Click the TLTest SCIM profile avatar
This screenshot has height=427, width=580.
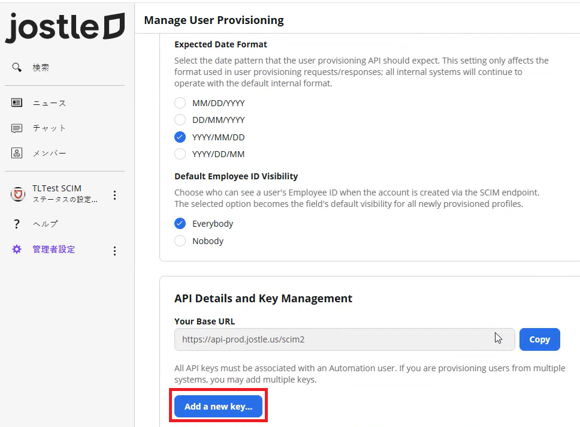point(18,194)
